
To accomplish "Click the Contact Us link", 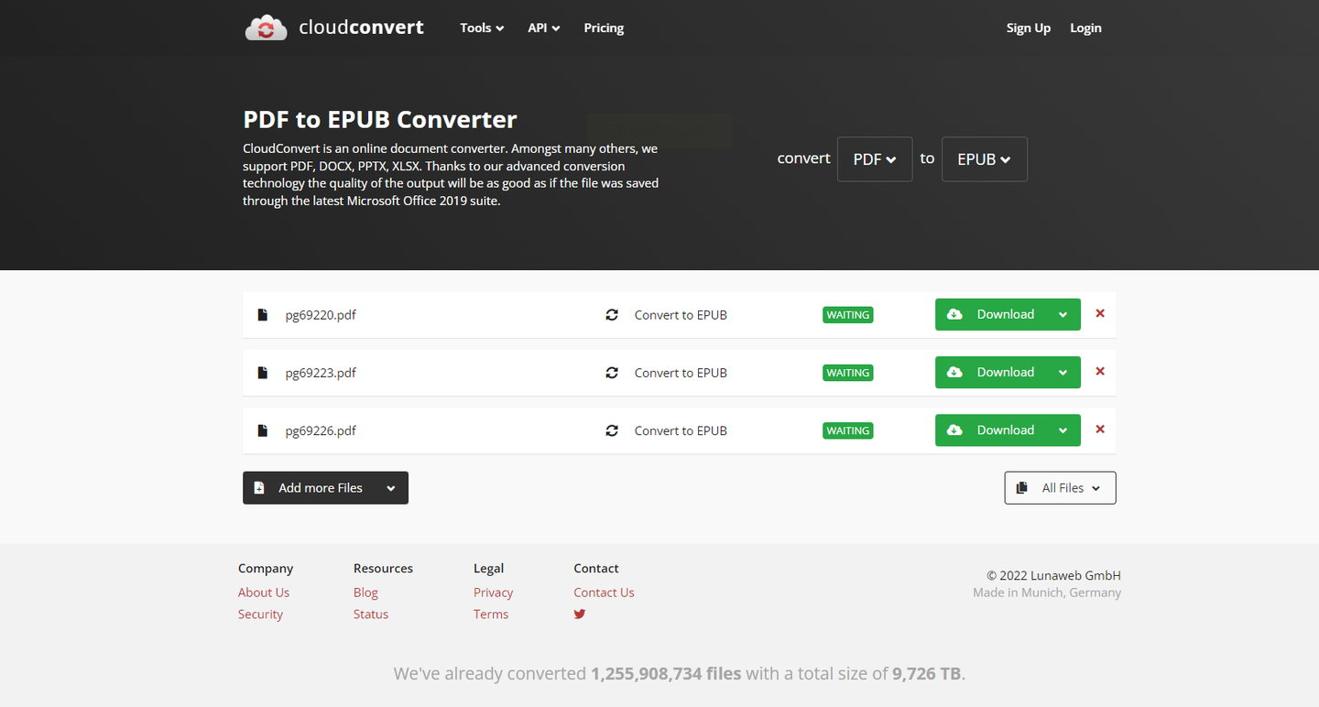I will pos(604,593).
